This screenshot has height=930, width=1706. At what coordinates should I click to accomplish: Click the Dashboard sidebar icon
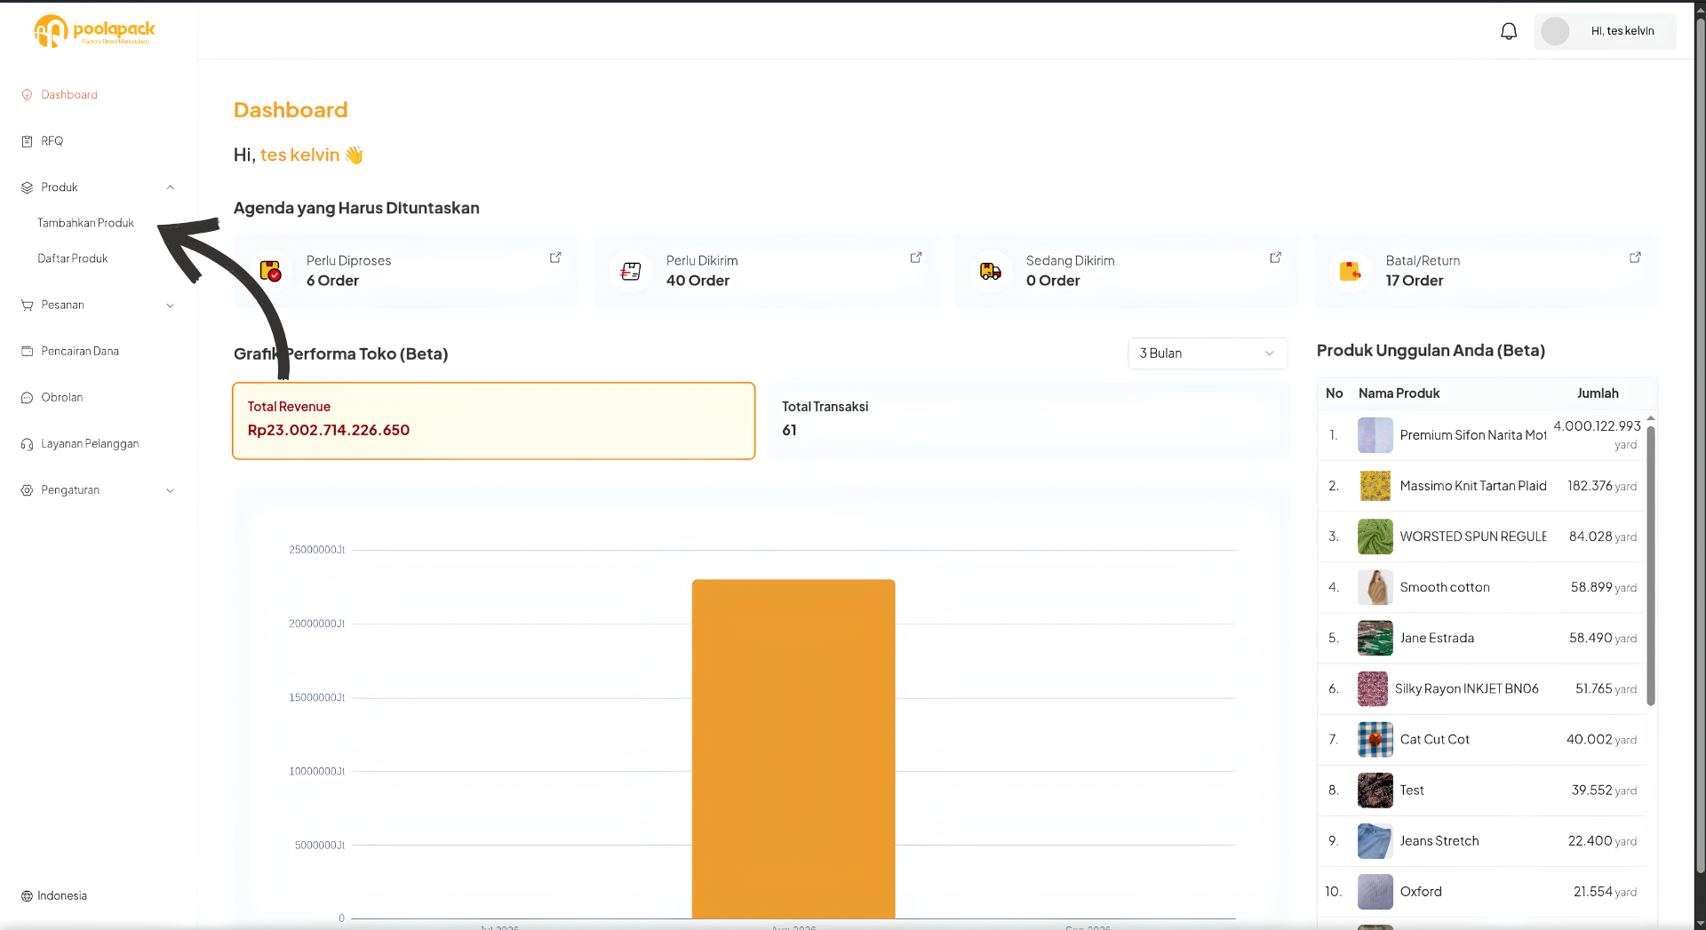[x=27, y=95]
